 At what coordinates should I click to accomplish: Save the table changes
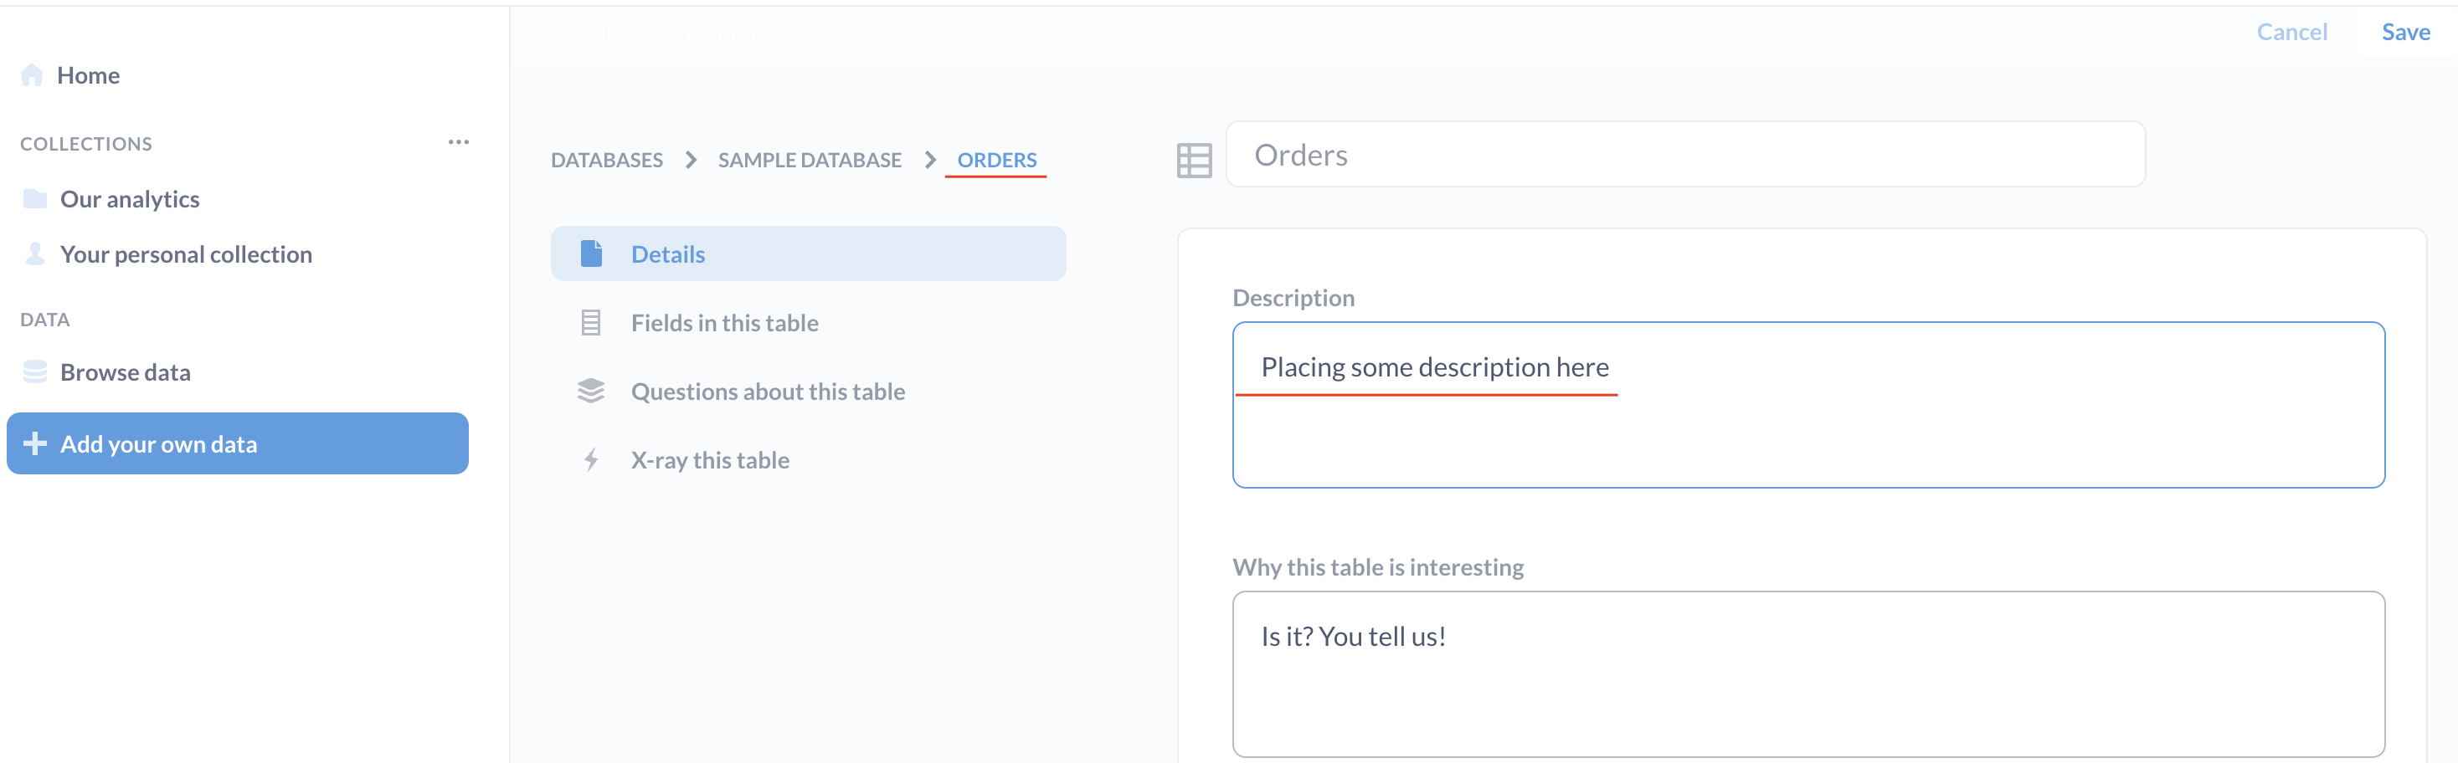click(x=2406, y=32)
